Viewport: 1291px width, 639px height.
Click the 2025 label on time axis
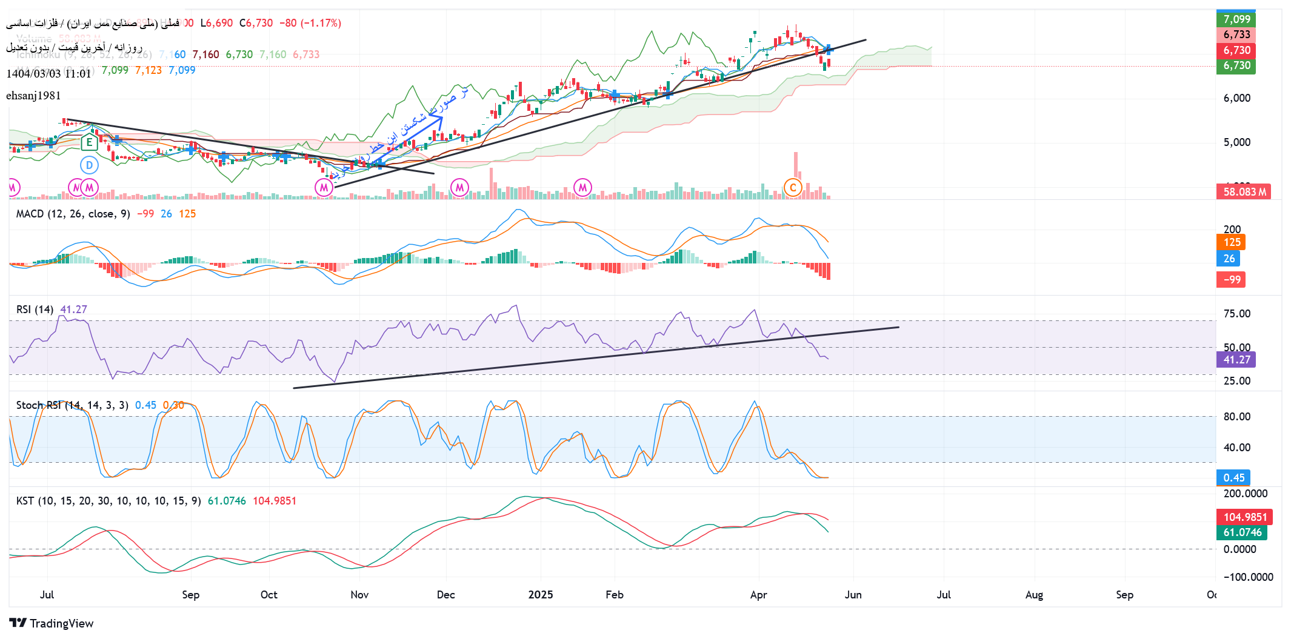tap(540, 595)
